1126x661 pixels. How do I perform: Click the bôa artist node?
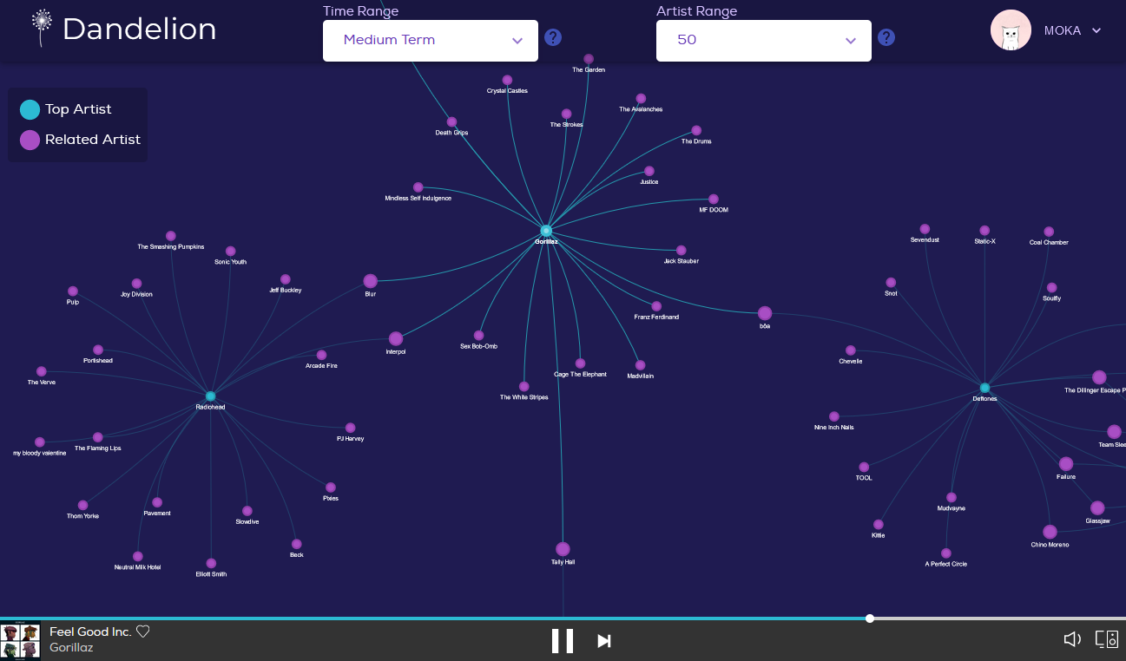pos(765,313)
